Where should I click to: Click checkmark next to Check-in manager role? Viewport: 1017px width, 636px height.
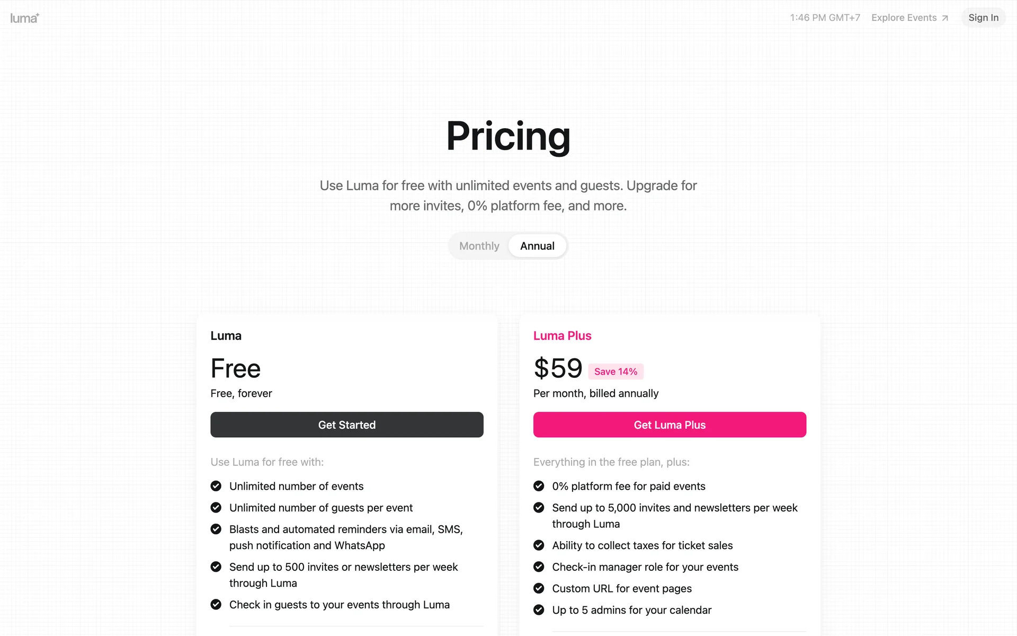[x=539, y=567]
